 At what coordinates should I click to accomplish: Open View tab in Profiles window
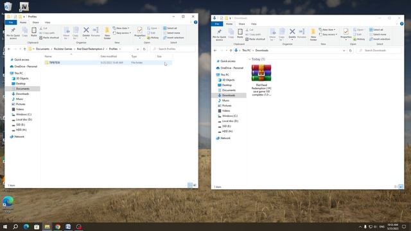tap(48, 22)
